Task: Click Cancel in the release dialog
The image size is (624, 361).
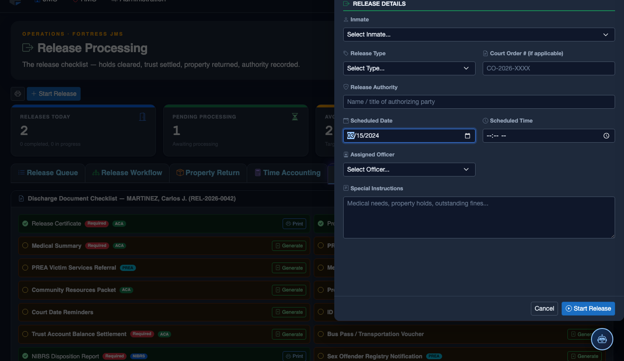Action: [x=544, y=308]
